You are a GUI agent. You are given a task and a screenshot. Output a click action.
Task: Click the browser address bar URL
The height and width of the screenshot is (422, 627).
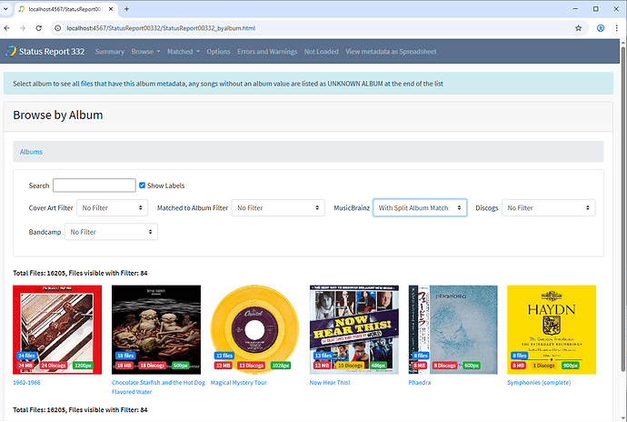161,28
